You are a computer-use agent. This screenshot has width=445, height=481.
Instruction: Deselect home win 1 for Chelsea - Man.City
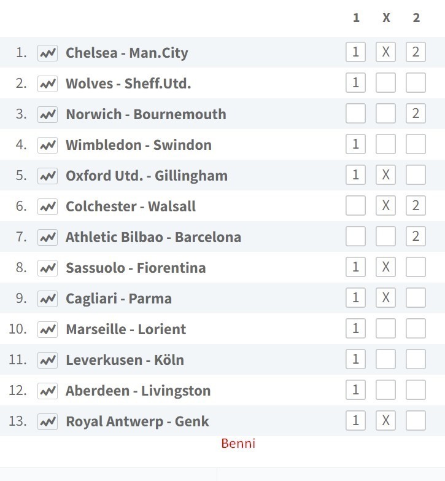(355, 52)
